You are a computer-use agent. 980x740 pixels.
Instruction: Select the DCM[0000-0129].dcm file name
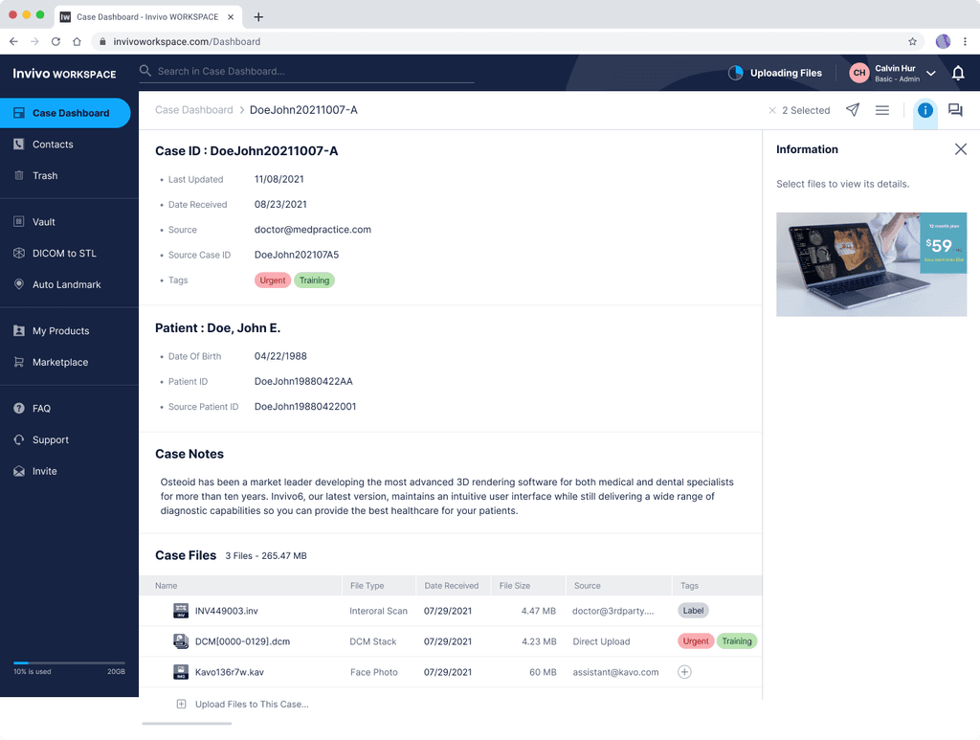click(242, 641)
